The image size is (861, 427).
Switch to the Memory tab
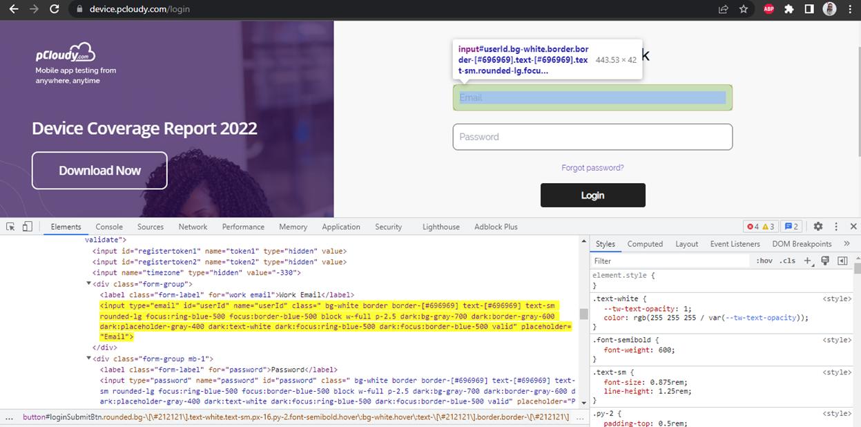[293, 227]
